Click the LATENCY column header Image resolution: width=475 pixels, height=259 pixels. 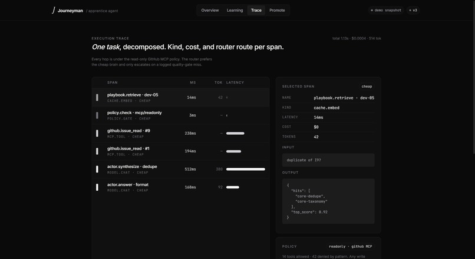point(235,82)
